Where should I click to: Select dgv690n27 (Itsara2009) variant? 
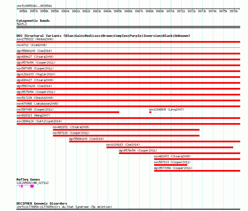(x=35, y=80)
